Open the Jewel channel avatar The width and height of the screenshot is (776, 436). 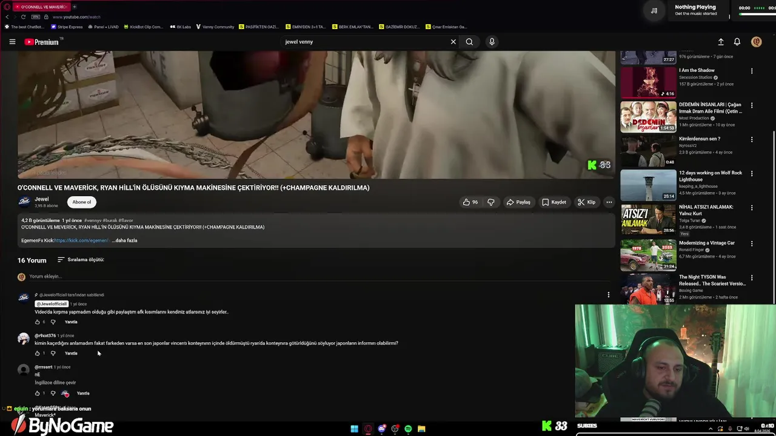[24, 202]
